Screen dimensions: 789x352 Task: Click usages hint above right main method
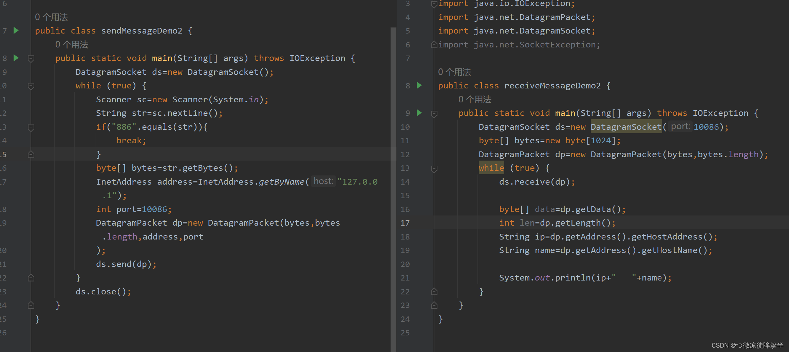click(x=475, y=99)
